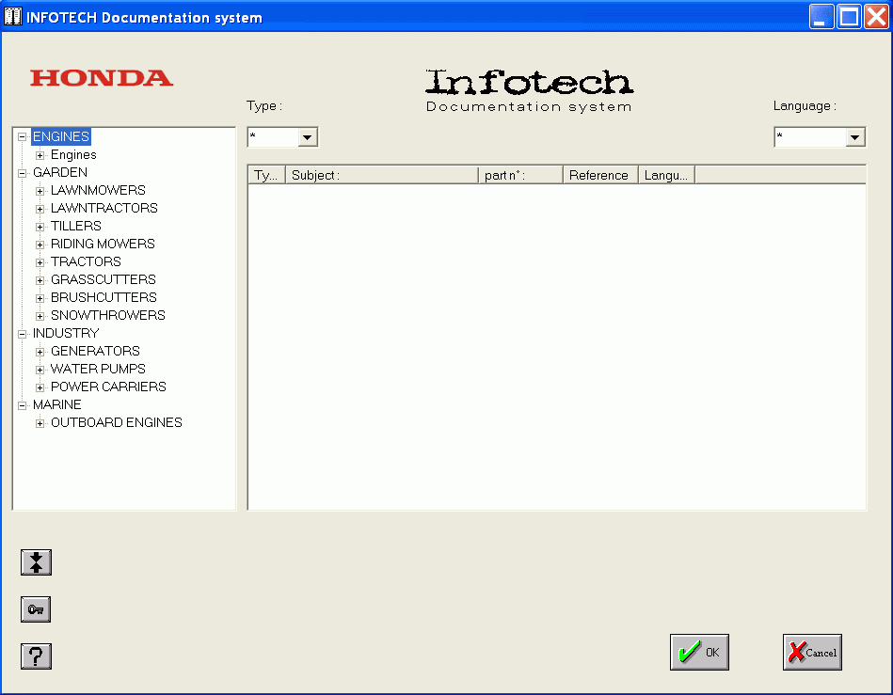
Task: Select TILLERS in the tree
Action: (x=75, y=226)
